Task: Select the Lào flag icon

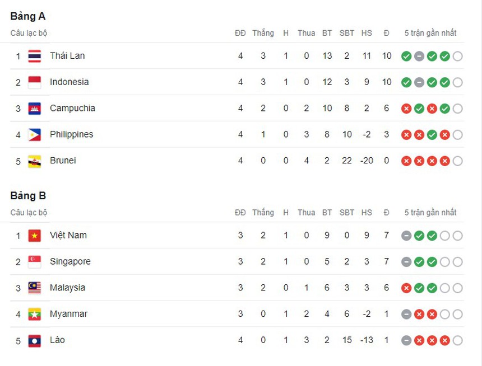Action: [x=34, y=340]
